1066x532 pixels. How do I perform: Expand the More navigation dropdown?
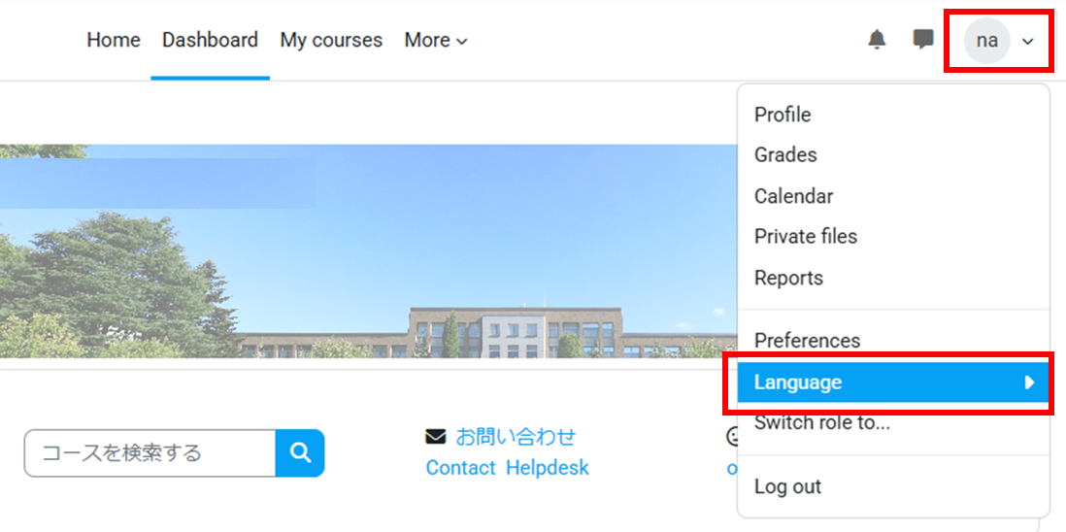pos(436,41)
